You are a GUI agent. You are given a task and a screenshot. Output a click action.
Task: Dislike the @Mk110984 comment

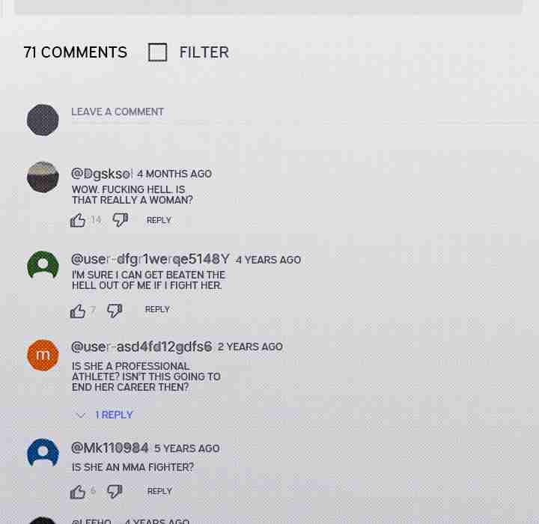coord(115,491)
